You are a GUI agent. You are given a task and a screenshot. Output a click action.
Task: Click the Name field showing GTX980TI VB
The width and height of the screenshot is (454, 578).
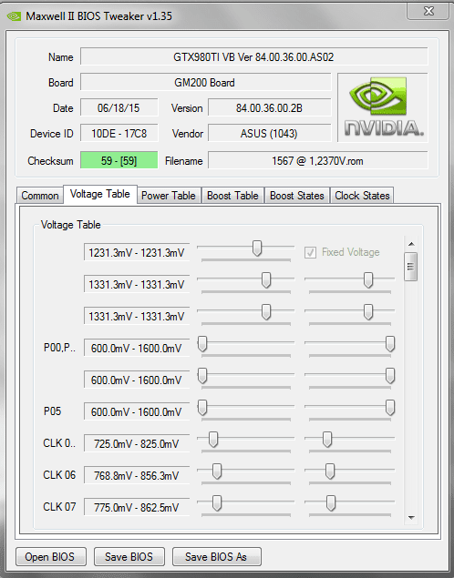[x=254, y=56]
